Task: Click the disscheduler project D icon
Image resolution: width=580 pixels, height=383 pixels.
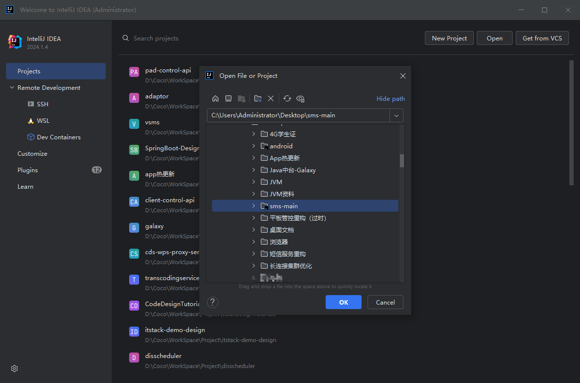Action: point(134,358)
